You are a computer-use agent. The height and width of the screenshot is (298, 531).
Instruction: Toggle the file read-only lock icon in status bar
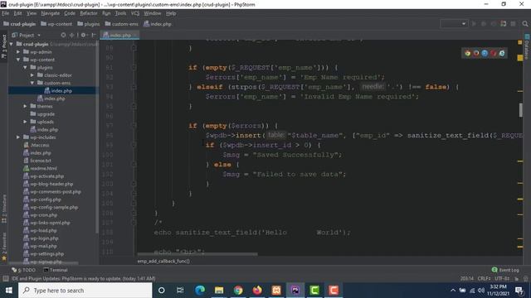[516, 278]
